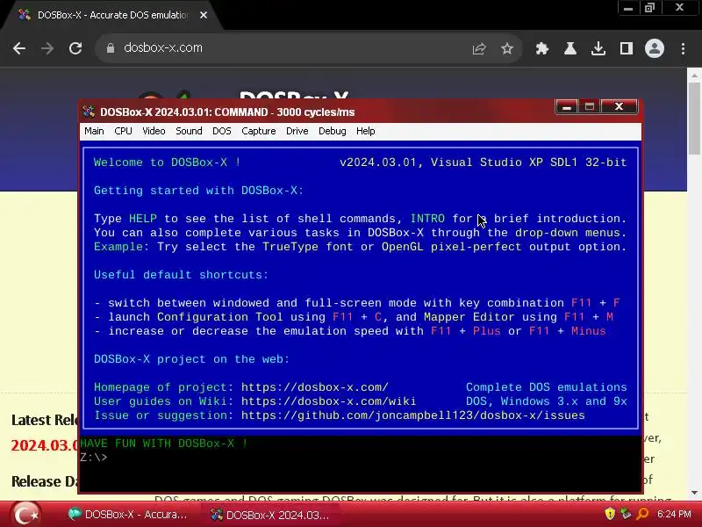Open the Video menu

coord(154,131)
